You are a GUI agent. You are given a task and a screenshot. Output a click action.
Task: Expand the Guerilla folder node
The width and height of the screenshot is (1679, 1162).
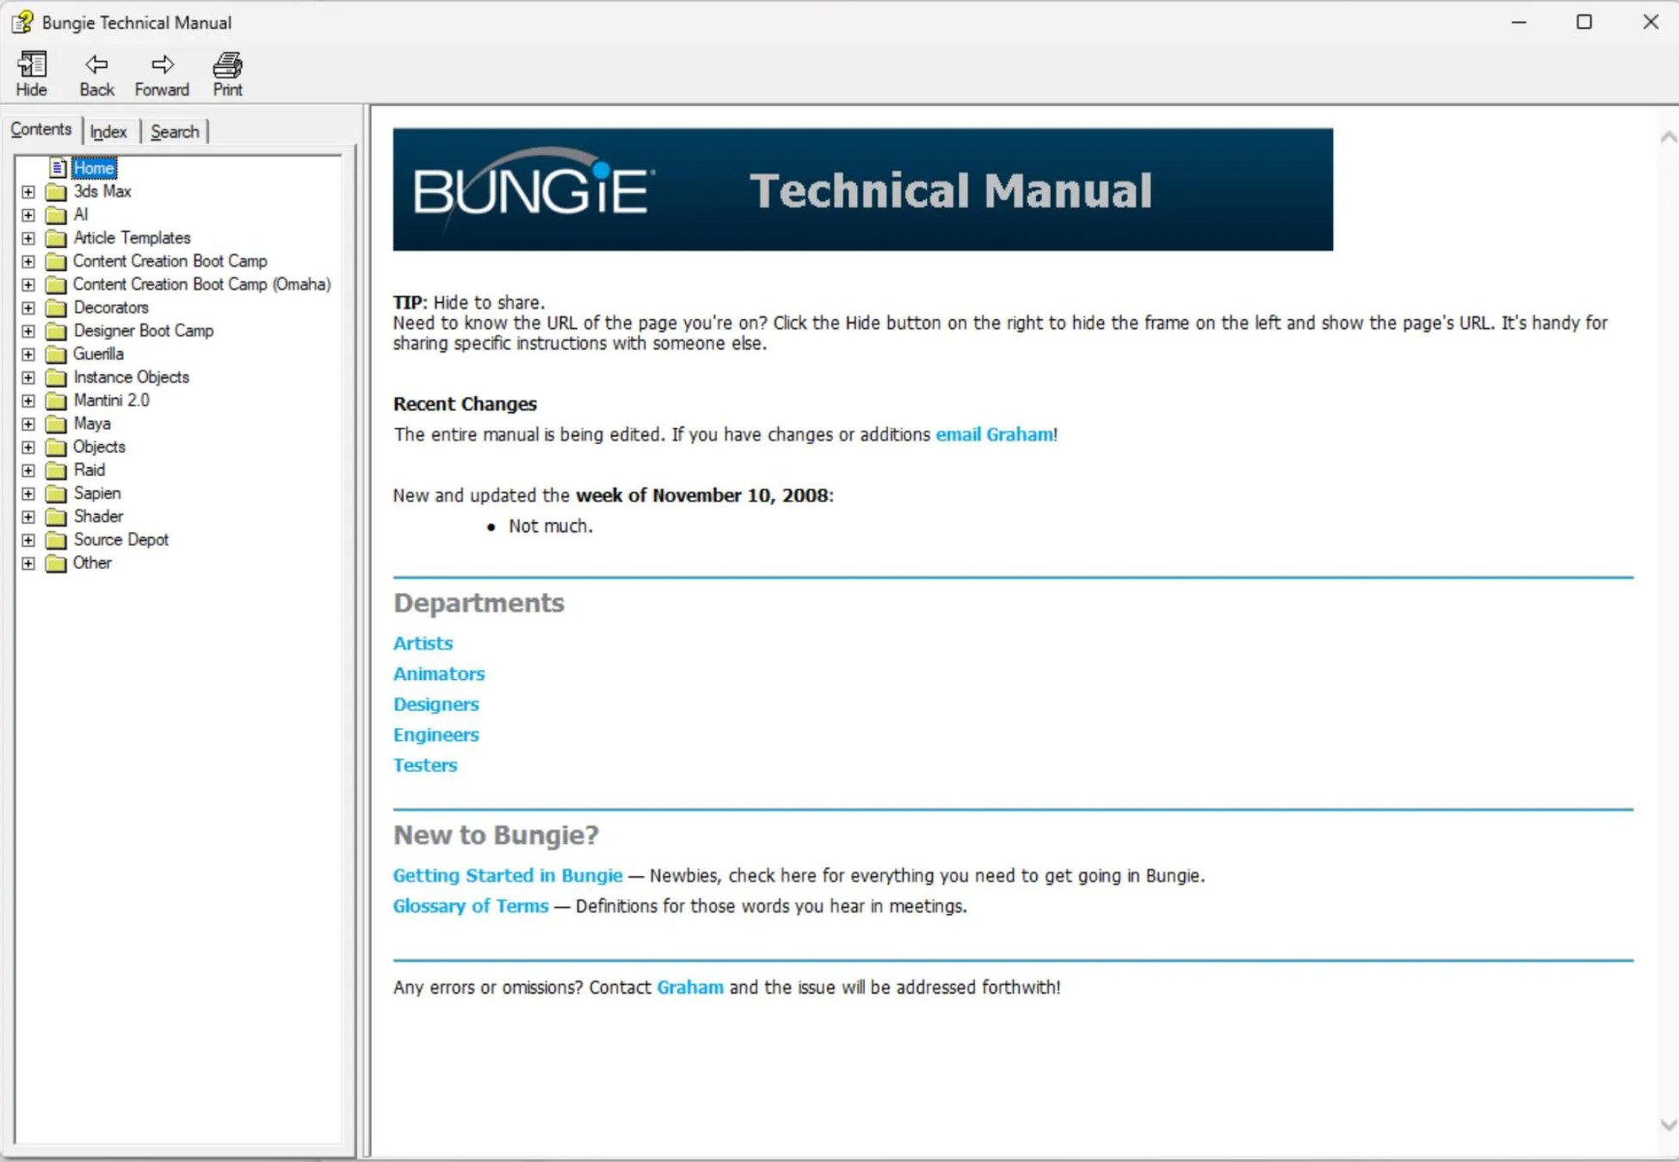[28, 354]
